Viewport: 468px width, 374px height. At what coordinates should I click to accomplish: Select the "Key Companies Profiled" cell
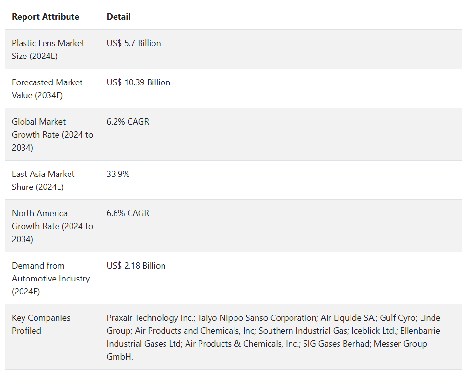tap(41, 324)
